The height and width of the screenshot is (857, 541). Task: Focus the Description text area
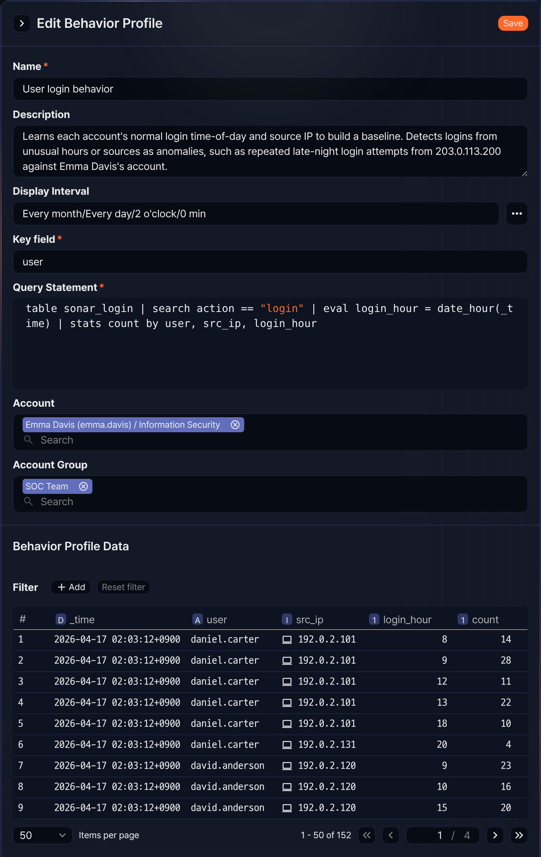pos(270,151)
